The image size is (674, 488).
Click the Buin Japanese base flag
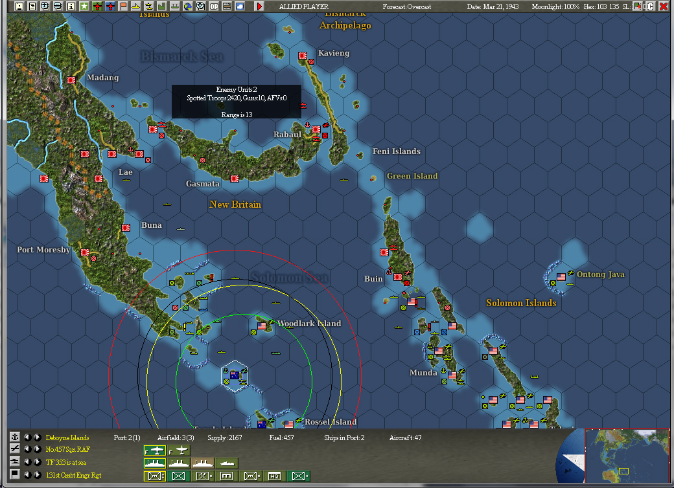[x=398, y=277]
